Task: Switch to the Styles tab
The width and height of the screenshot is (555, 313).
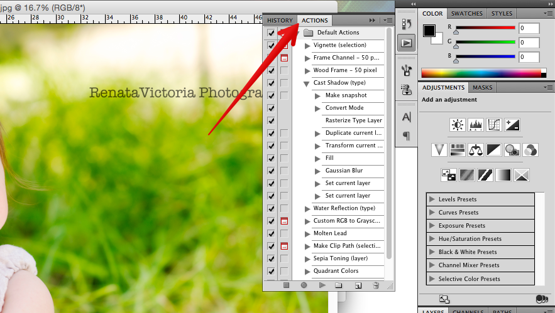Action: point(502,13)
